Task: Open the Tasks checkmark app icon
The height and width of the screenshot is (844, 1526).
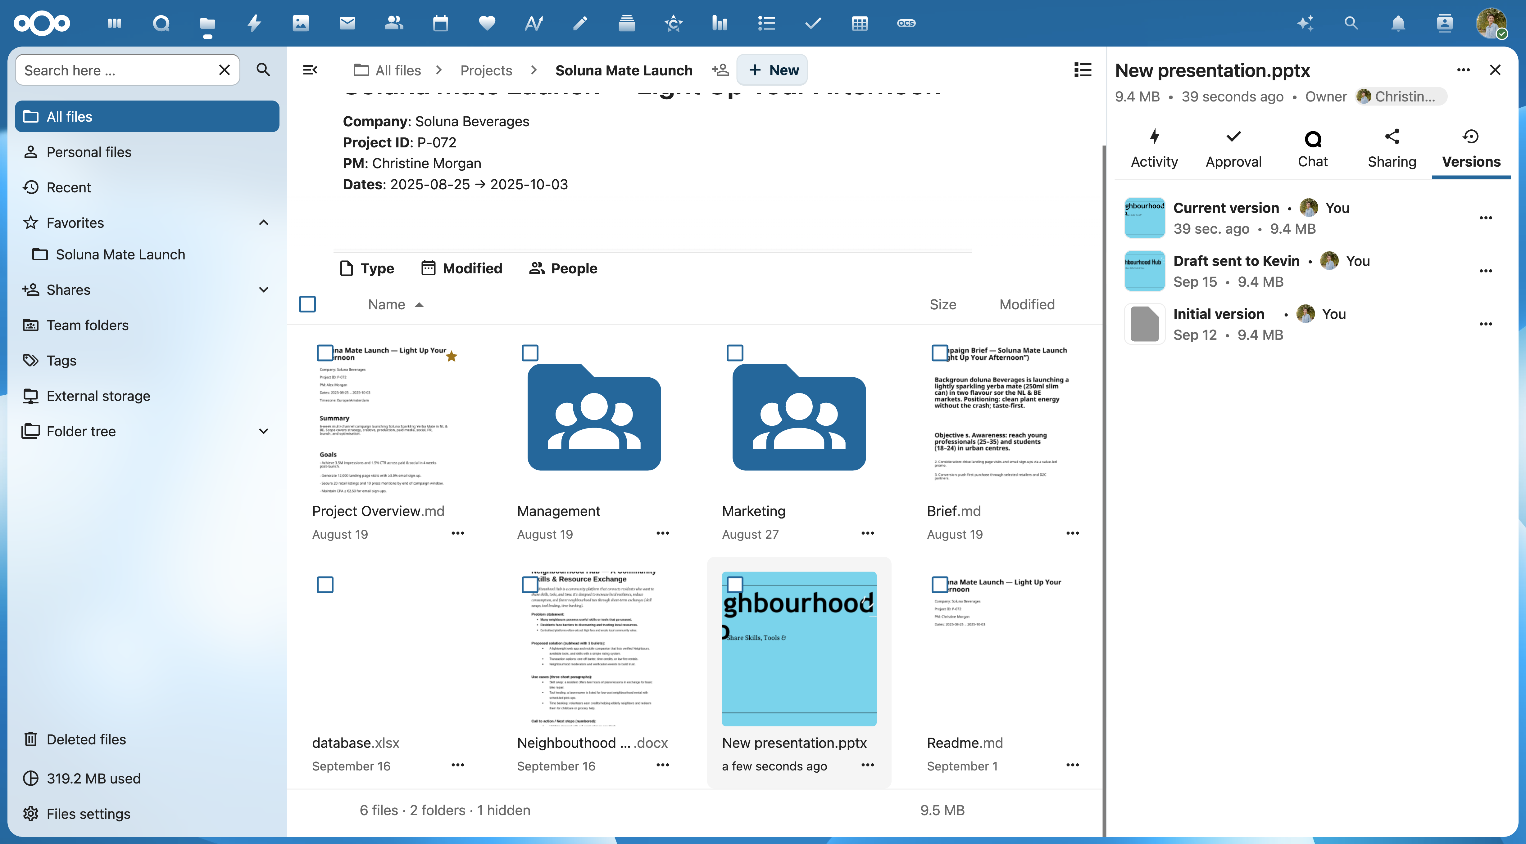Action: 813,23
